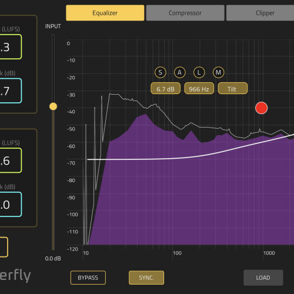Image resolution: width=294 pixels, height=294 pixels.
Task: Toggle the A circular band button
Action: [179, 72]
